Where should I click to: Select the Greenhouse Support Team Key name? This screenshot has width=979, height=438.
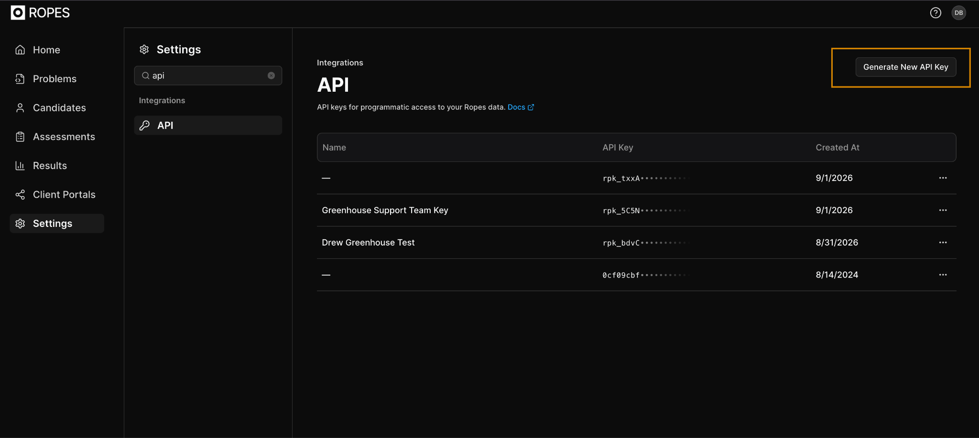(385, 210)
